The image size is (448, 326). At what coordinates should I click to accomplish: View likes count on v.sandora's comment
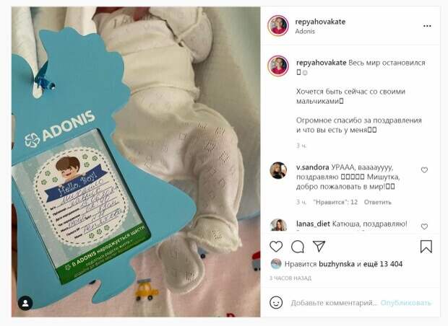335,202
